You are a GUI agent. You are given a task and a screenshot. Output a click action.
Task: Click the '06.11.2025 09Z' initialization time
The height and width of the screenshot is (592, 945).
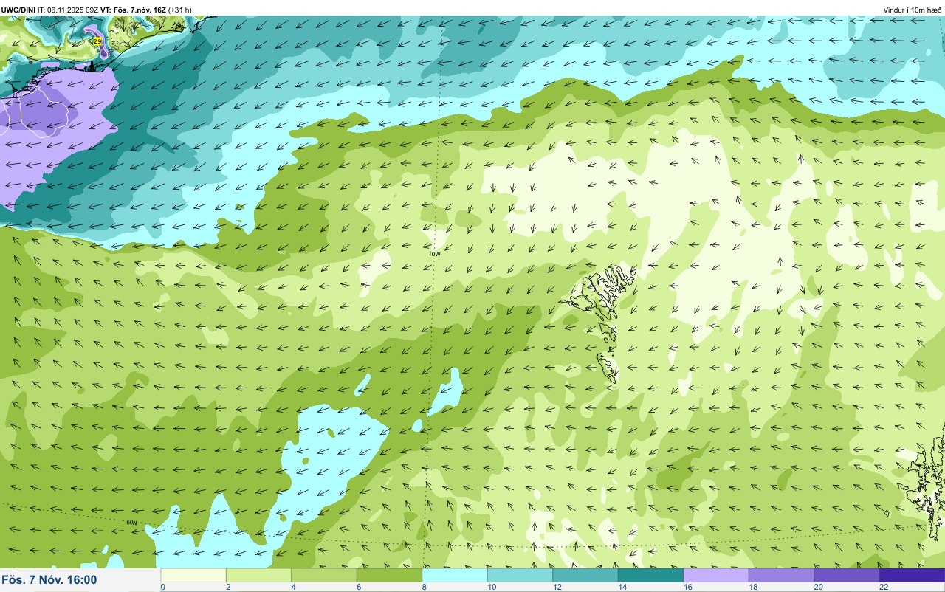point(73,10)
